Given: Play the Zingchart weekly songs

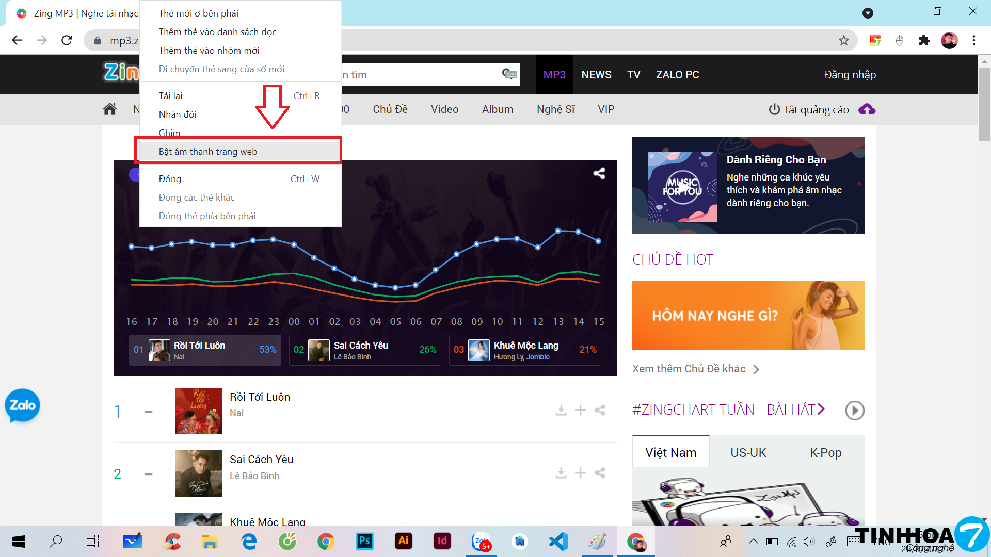Looking at the screenshot, I should [x=854, y=411].
